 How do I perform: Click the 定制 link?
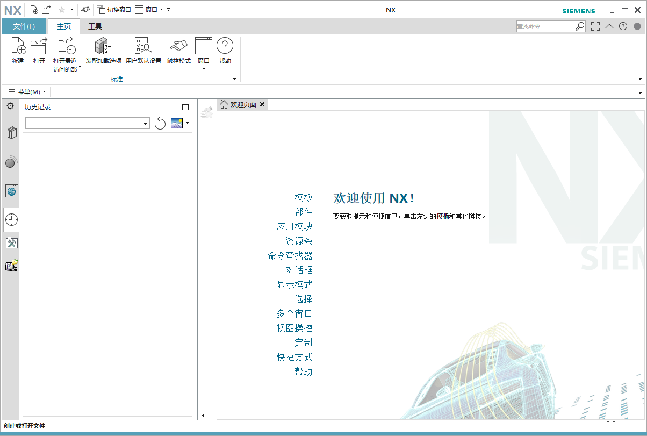(x=304, y=343)
